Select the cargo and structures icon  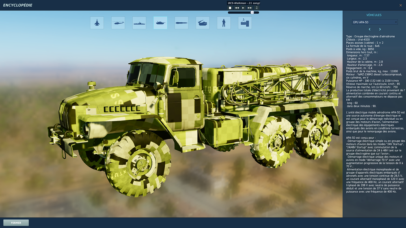(245, 23)
